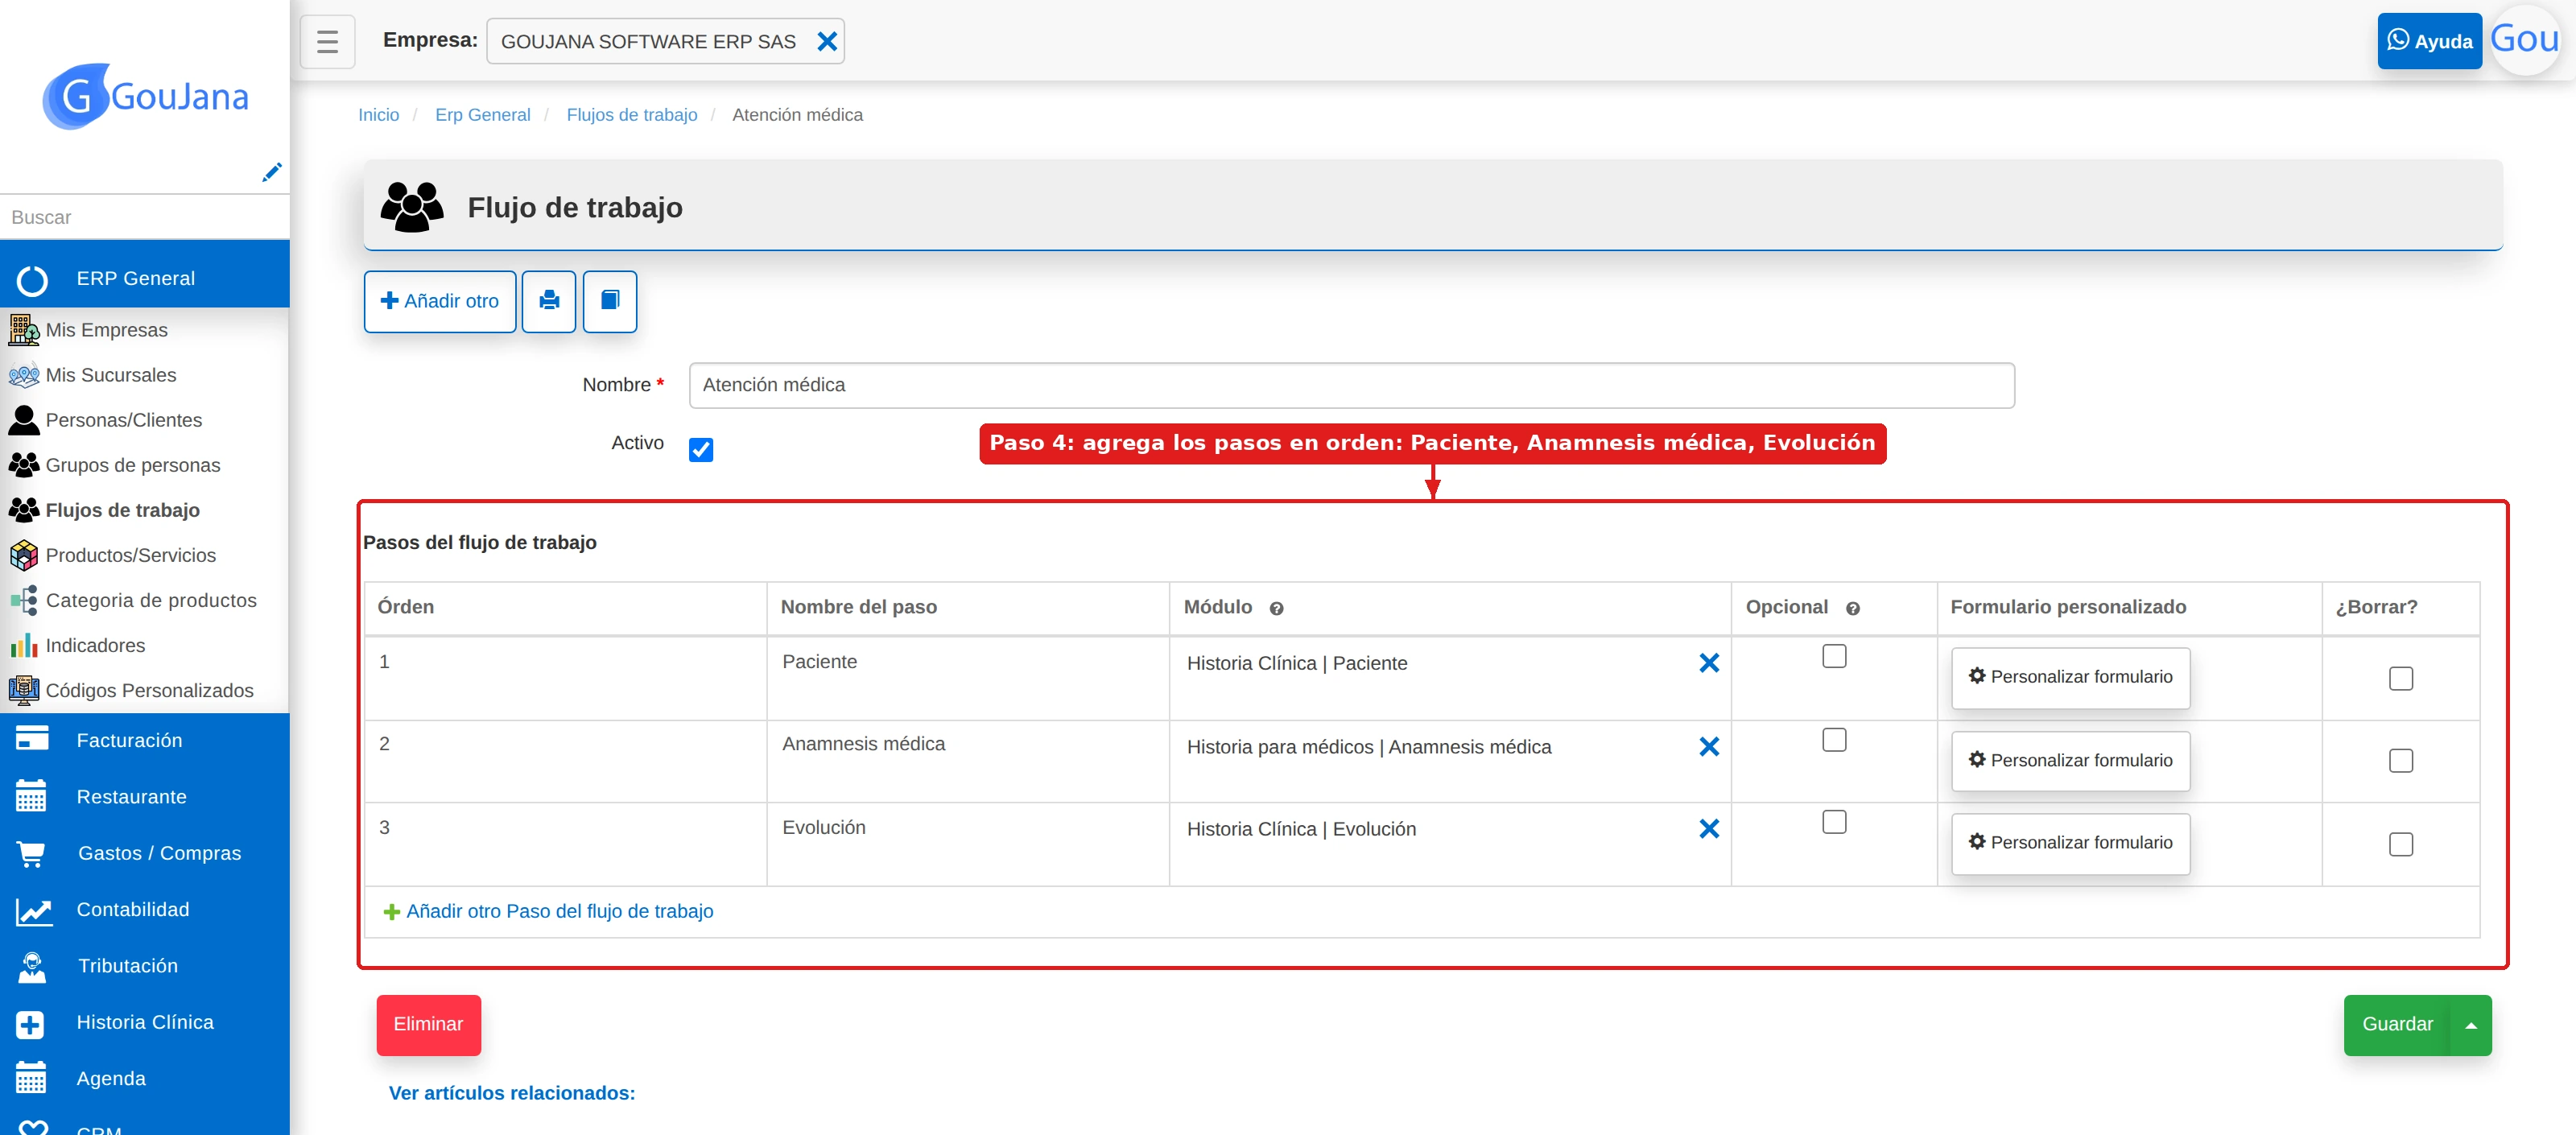This screenshot has height=1135, width=2576.
Task: Toggle the hamburger sidebar menu button
Action: 327,41
